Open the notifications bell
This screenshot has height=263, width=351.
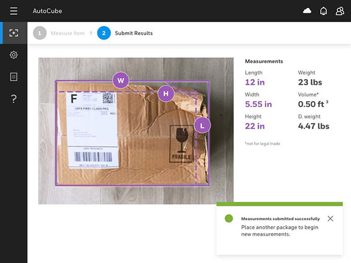point(324,11)
